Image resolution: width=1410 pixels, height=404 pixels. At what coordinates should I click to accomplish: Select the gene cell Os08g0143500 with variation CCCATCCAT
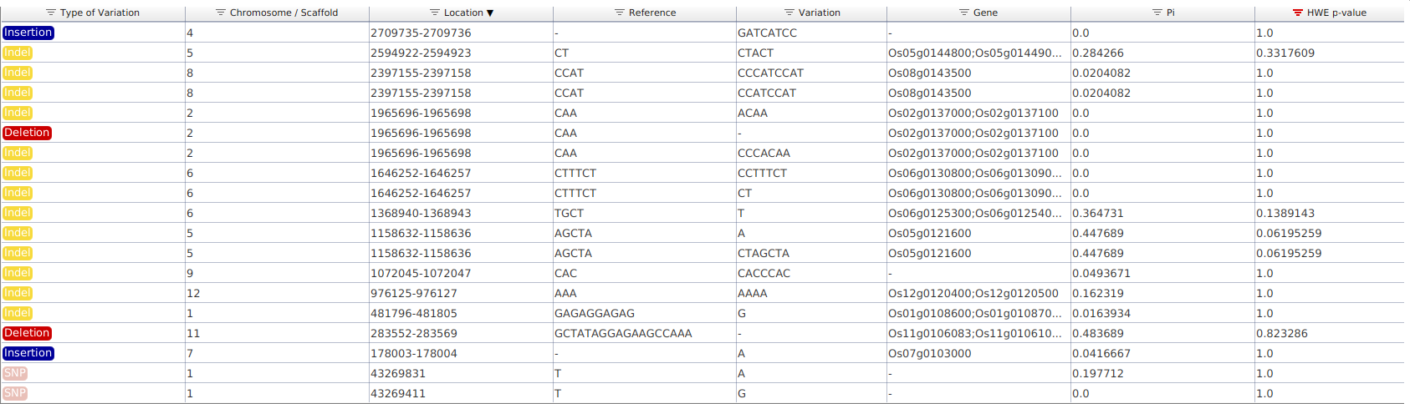click(929, 73)
